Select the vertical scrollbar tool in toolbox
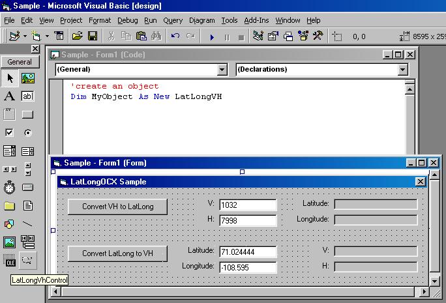 pyautogui.click(x=28, y=169)
